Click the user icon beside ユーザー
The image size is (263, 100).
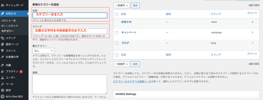[x=2, y=78]
